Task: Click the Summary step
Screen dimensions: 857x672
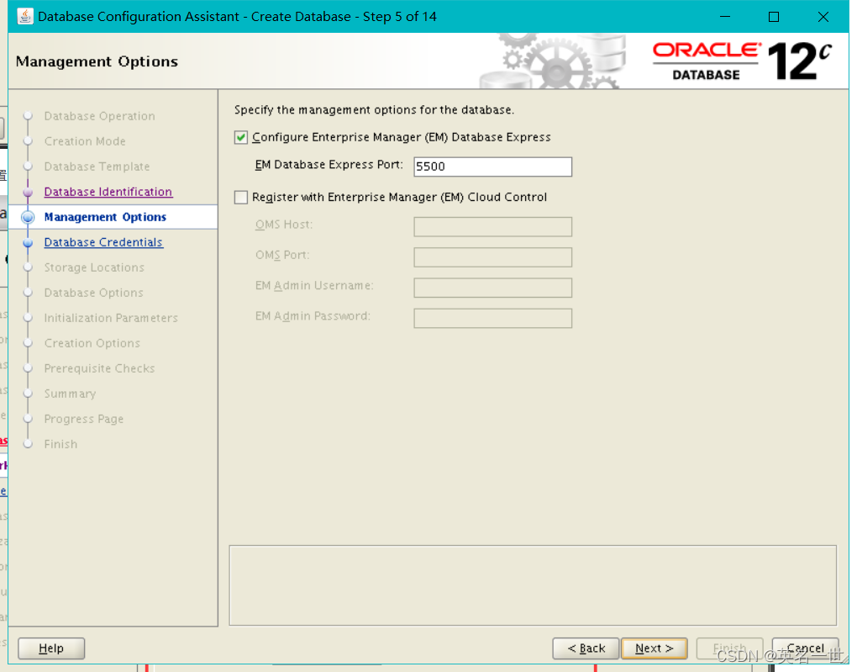Action: pyautogui.click(x=70, y=394)
